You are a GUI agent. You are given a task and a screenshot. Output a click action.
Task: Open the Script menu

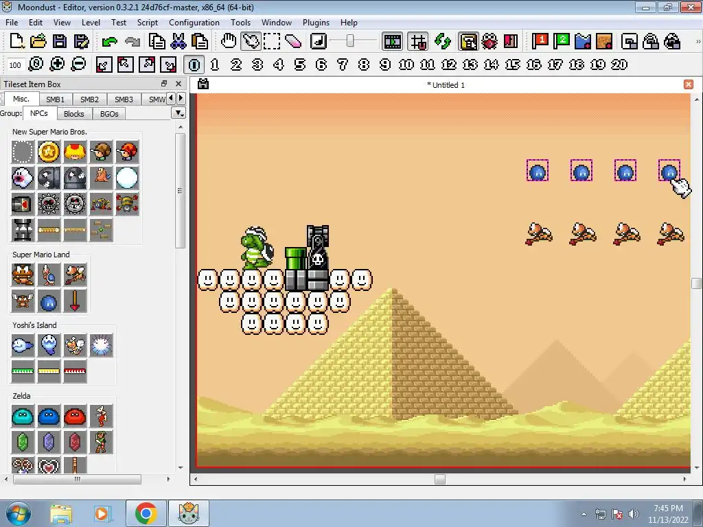(148, 23)
